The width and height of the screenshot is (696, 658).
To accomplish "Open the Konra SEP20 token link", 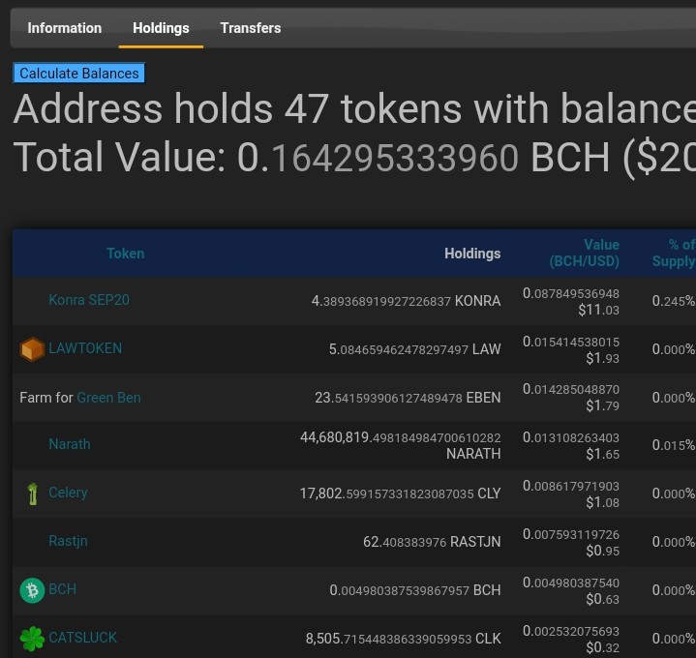I will (x=89, y=300).
